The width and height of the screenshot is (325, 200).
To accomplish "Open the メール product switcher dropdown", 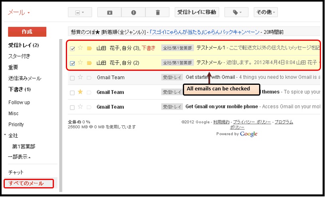I will click(x=19, y=13).
